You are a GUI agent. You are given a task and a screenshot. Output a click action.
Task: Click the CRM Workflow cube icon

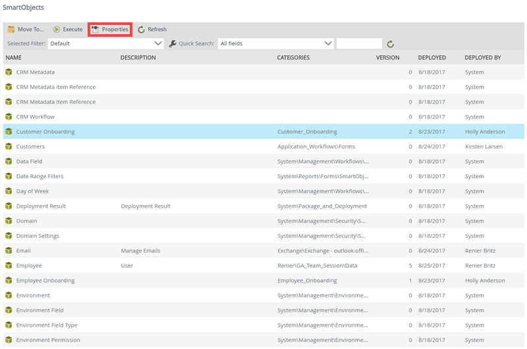[9, 117]
